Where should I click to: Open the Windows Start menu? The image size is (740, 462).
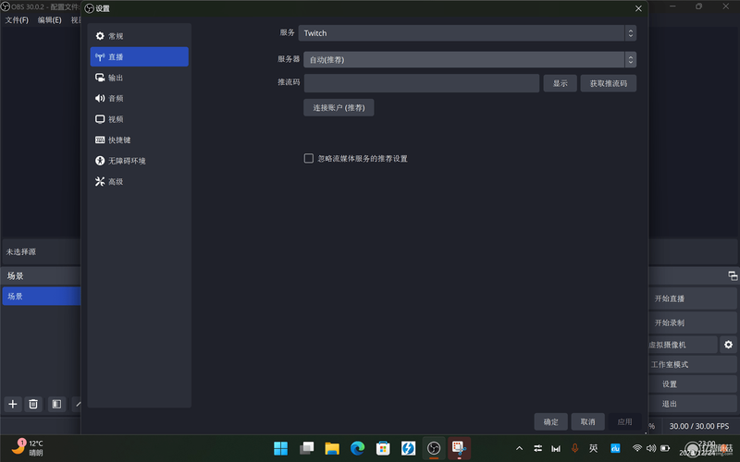[x=281, y=448]
